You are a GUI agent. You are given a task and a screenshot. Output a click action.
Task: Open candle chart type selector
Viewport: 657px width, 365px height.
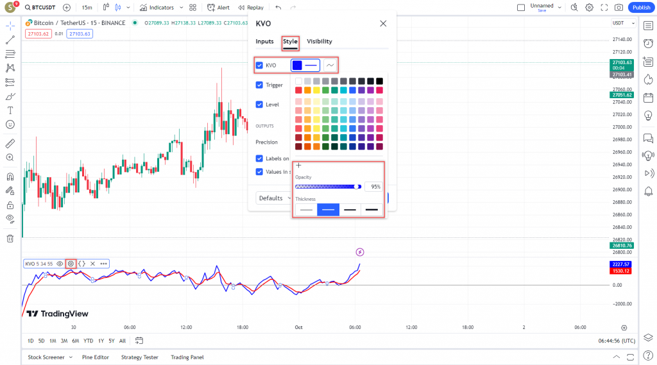coord(118,8)
